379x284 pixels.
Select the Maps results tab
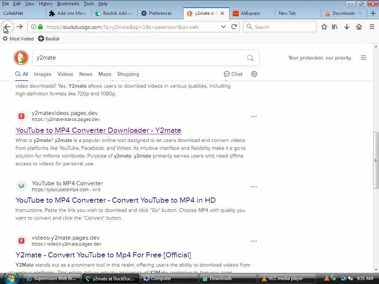pyautogui.click(x=105, y=74)
